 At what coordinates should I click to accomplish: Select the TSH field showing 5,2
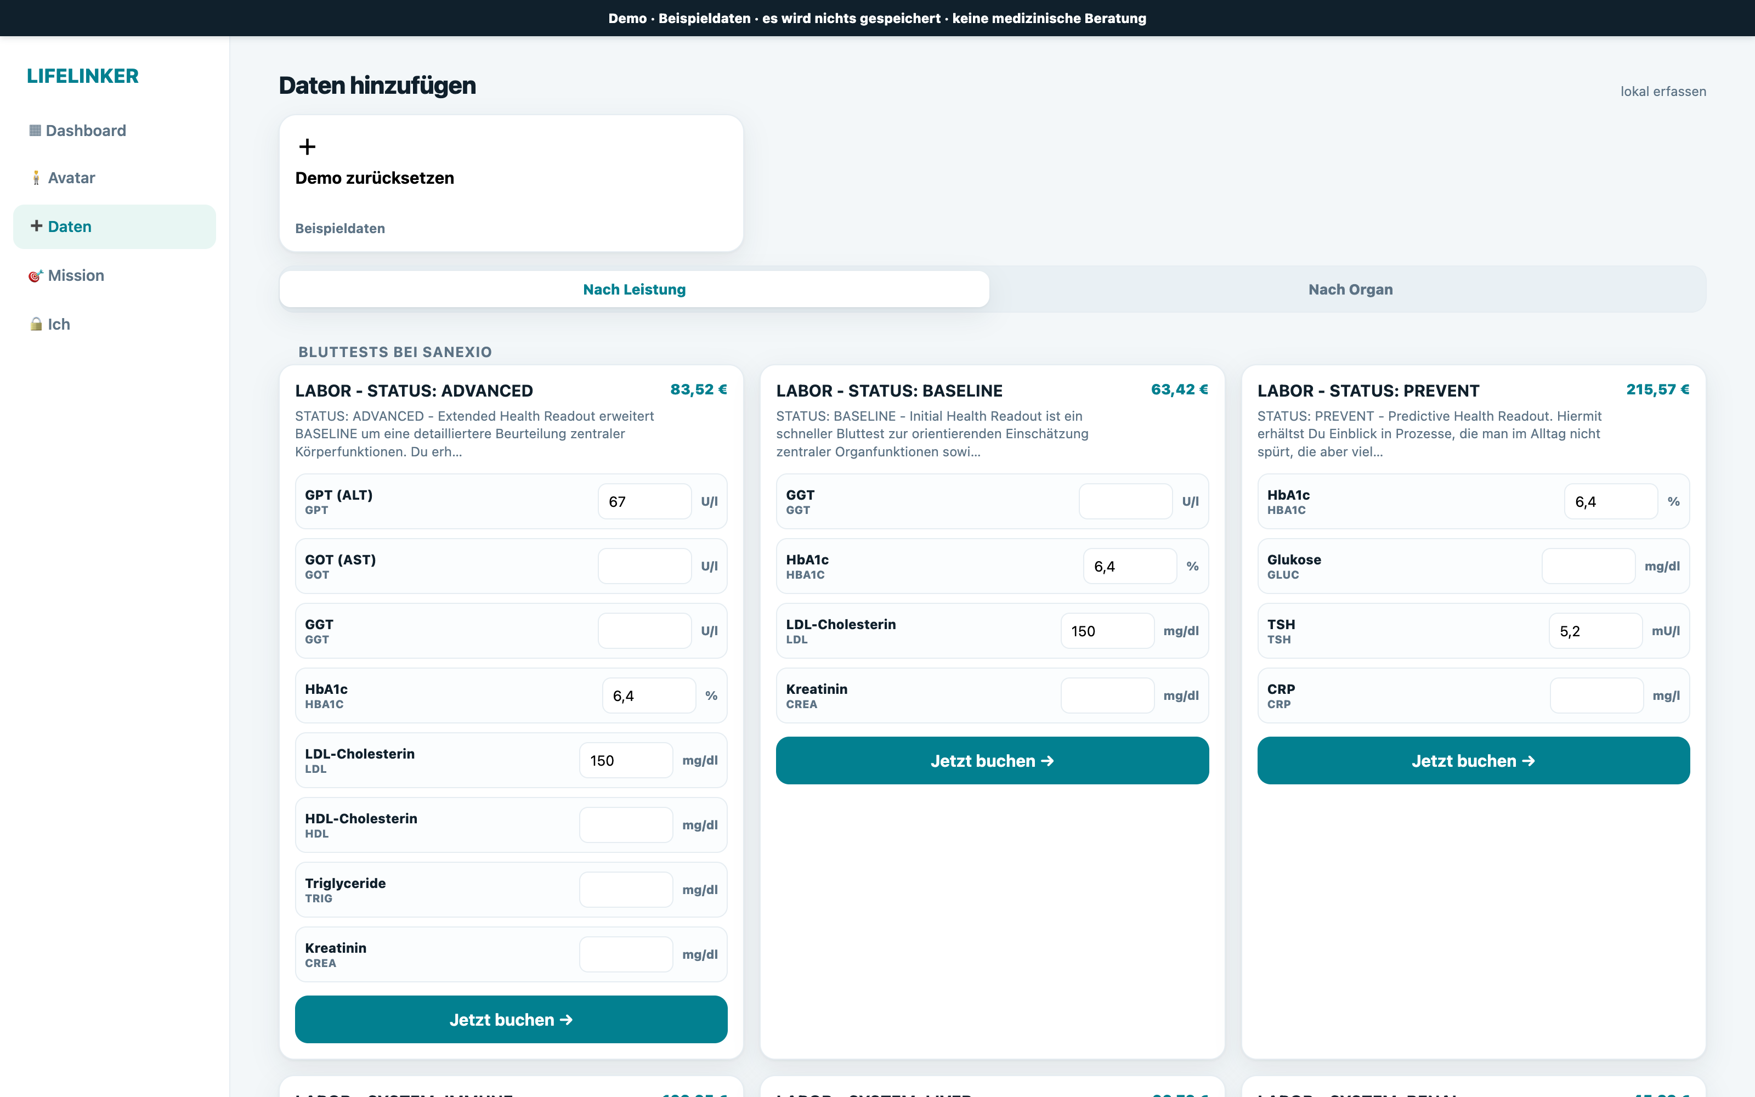click(x=1595, y=630)
